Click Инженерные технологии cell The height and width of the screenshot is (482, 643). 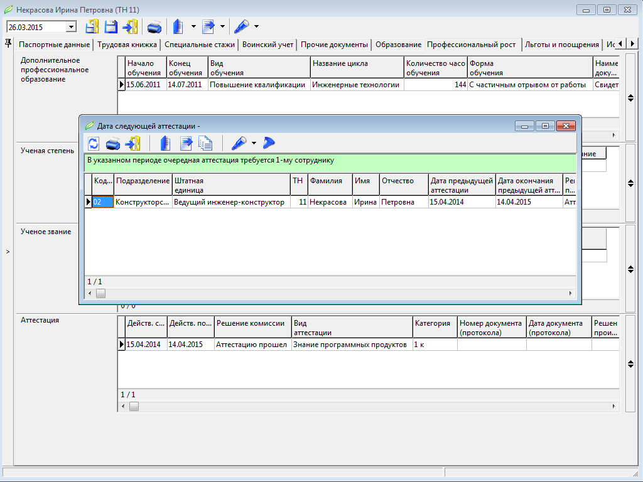[x=357, y=85]
